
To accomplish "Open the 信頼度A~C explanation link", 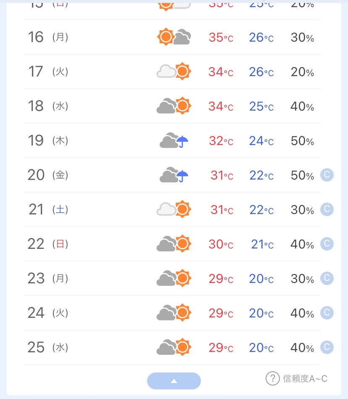I will 305,379.
